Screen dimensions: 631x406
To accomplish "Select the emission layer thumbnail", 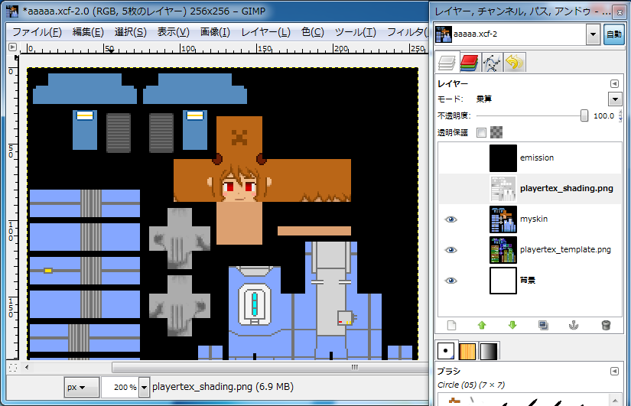I will click(503, 158).
